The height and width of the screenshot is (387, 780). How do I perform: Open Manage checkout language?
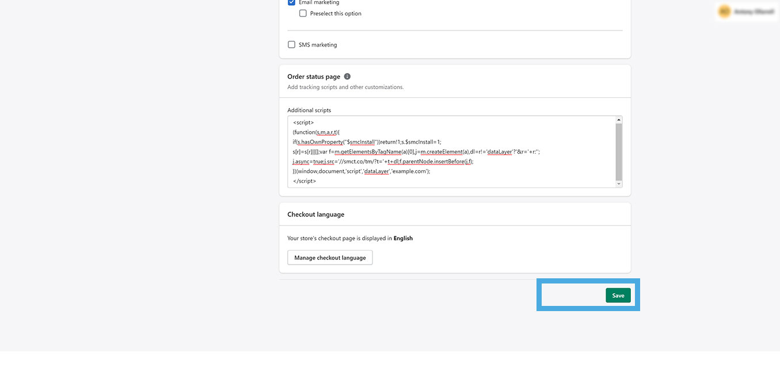(x=330, y=258)
